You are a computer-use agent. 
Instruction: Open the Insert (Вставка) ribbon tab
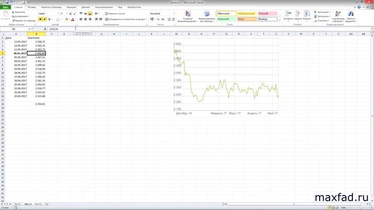point(32,7)
